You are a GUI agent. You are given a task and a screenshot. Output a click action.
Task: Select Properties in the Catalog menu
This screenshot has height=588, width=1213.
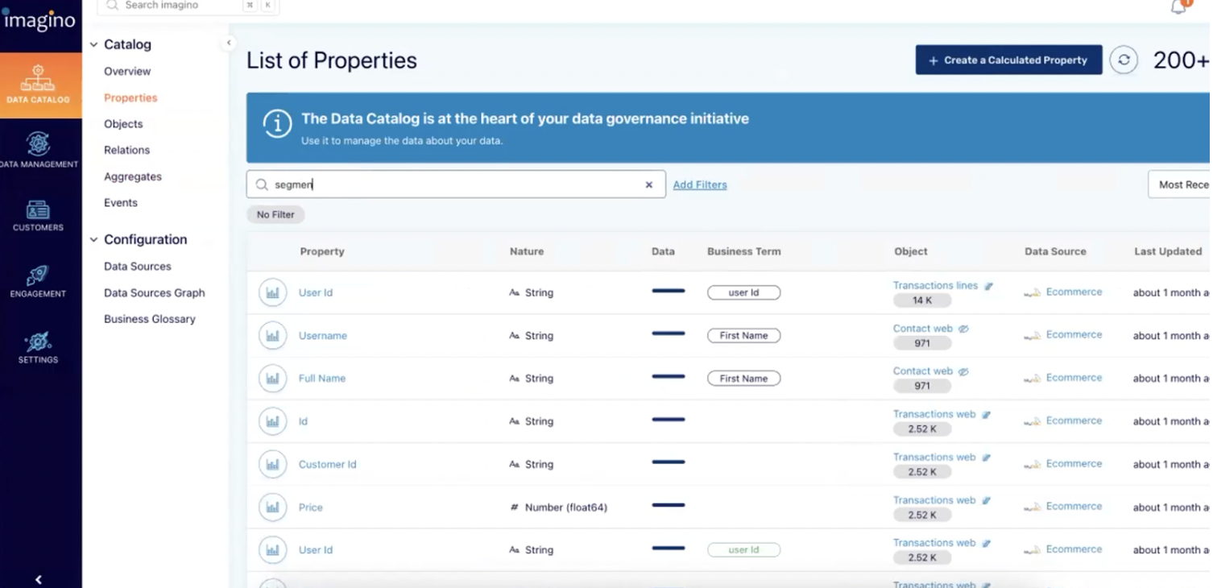pyautogui.click(x=130, y=97)
